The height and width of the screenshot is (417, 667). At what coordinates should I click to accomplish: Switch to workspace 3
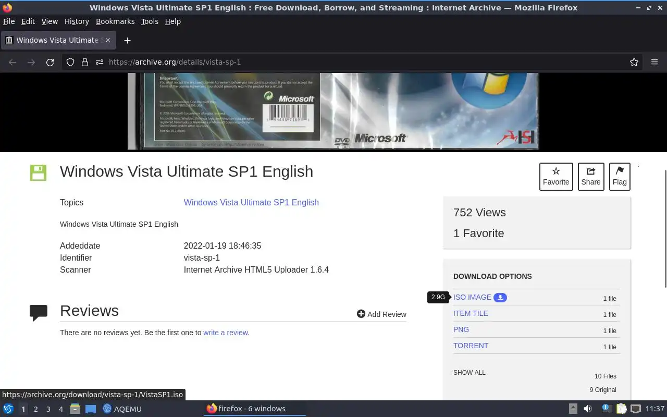coord(48,409)
